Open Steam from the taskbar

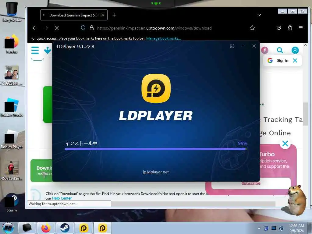point(65,228)
